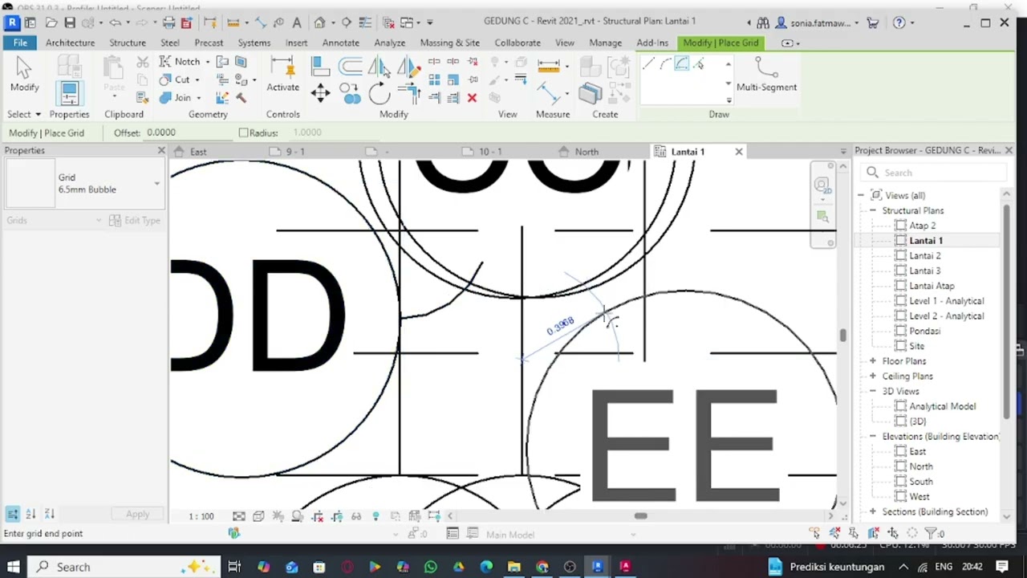Click the 1 : 100 view scale

201,516
